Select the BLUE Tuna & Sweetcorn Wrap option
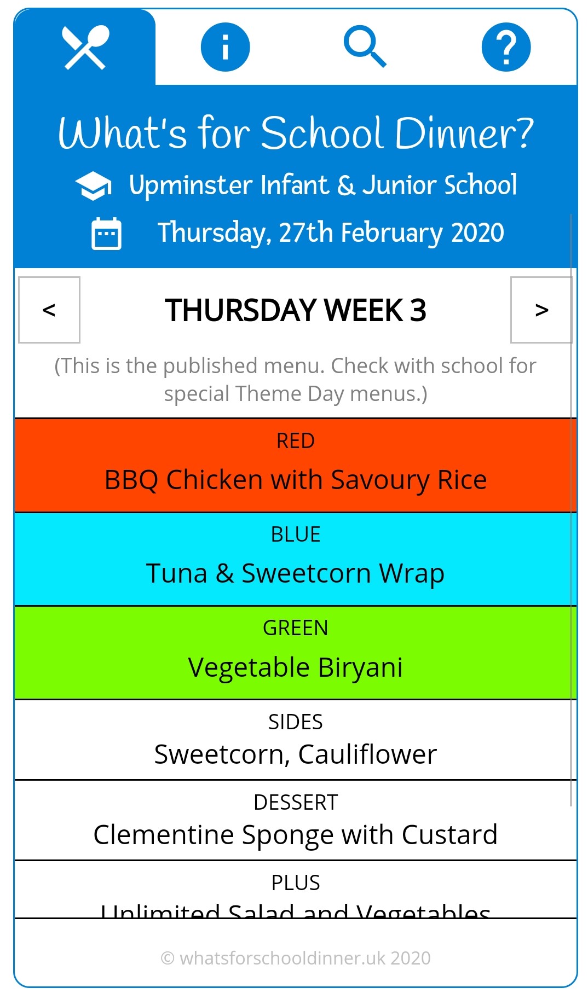Screen dimensions: 588x1005 tap(296, 559)
